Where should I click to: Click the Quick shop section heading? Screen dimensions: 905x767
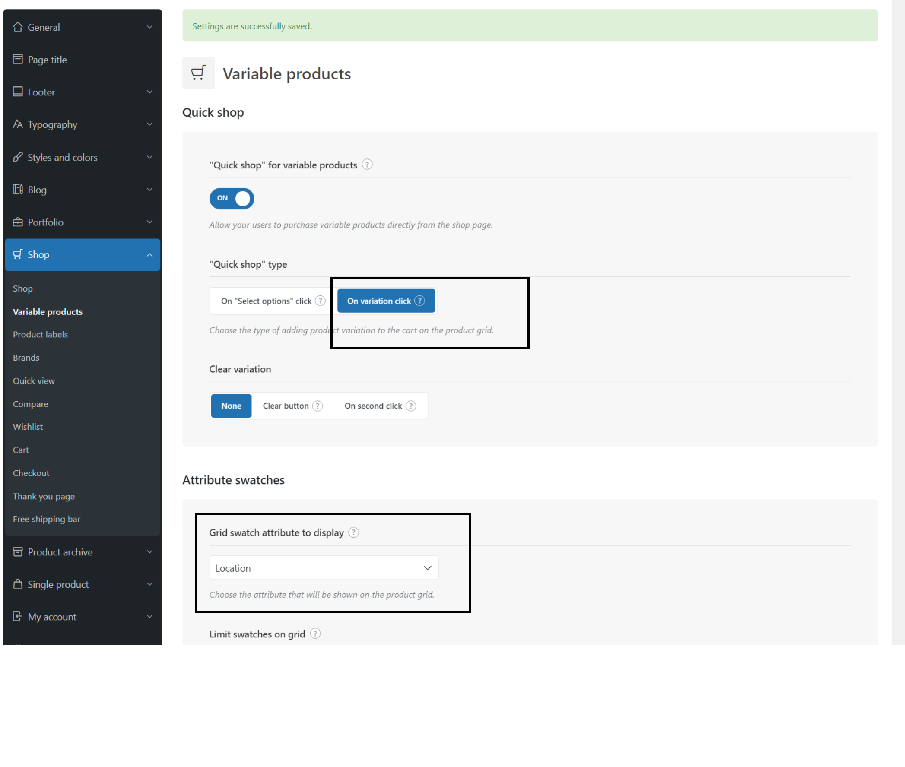(213, 113)
